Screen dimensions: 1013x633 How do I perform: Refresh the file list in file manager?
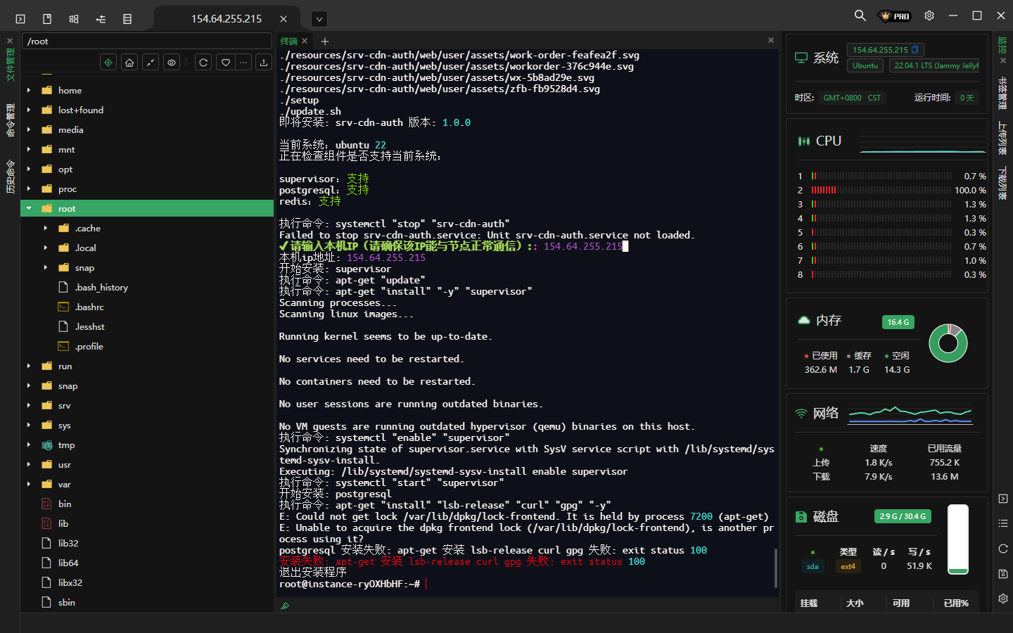[203, 63]
